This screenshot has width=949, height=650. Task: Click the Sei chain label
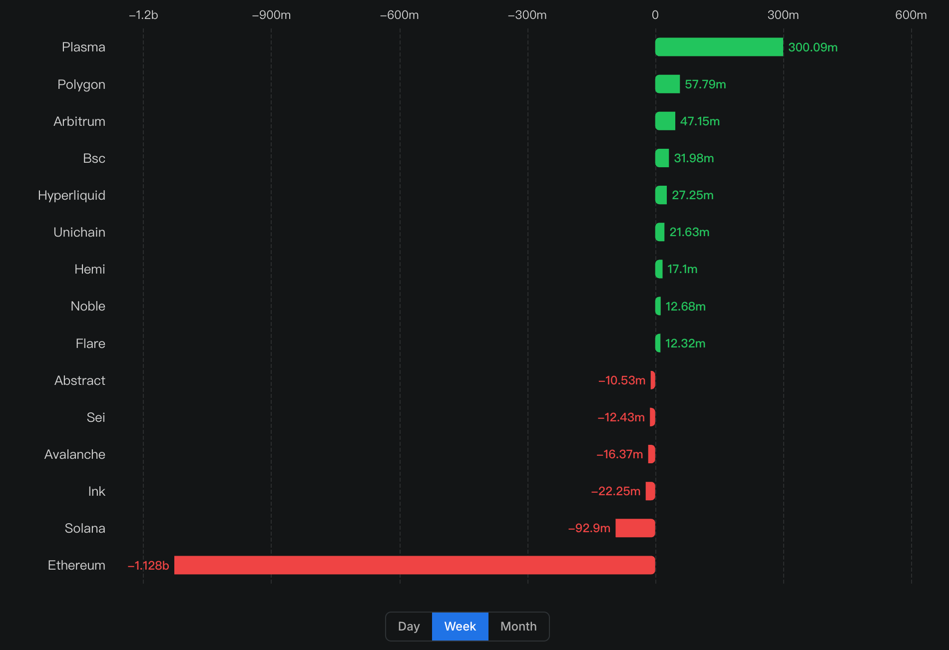[96, 417]
